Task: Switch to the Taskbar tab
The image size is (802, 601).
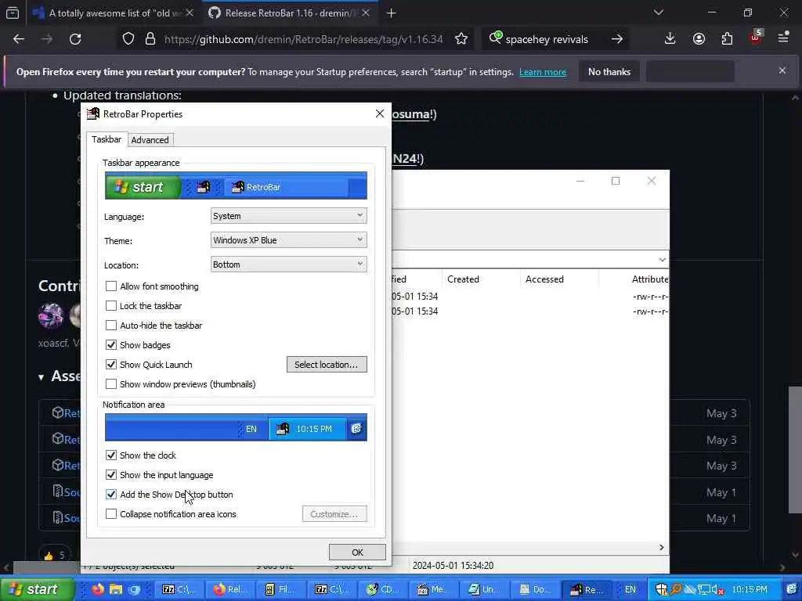Action: (107, 139)
